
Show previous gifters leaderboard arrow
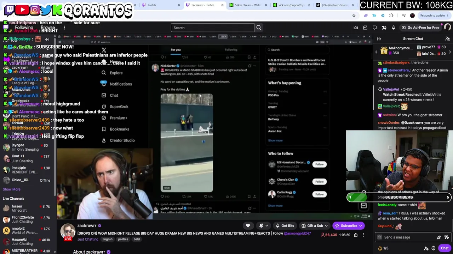point(376,52)
